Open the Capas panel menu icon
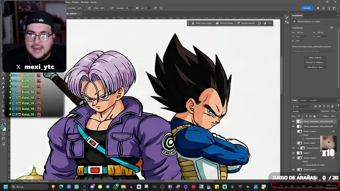 tap(338, 100)
